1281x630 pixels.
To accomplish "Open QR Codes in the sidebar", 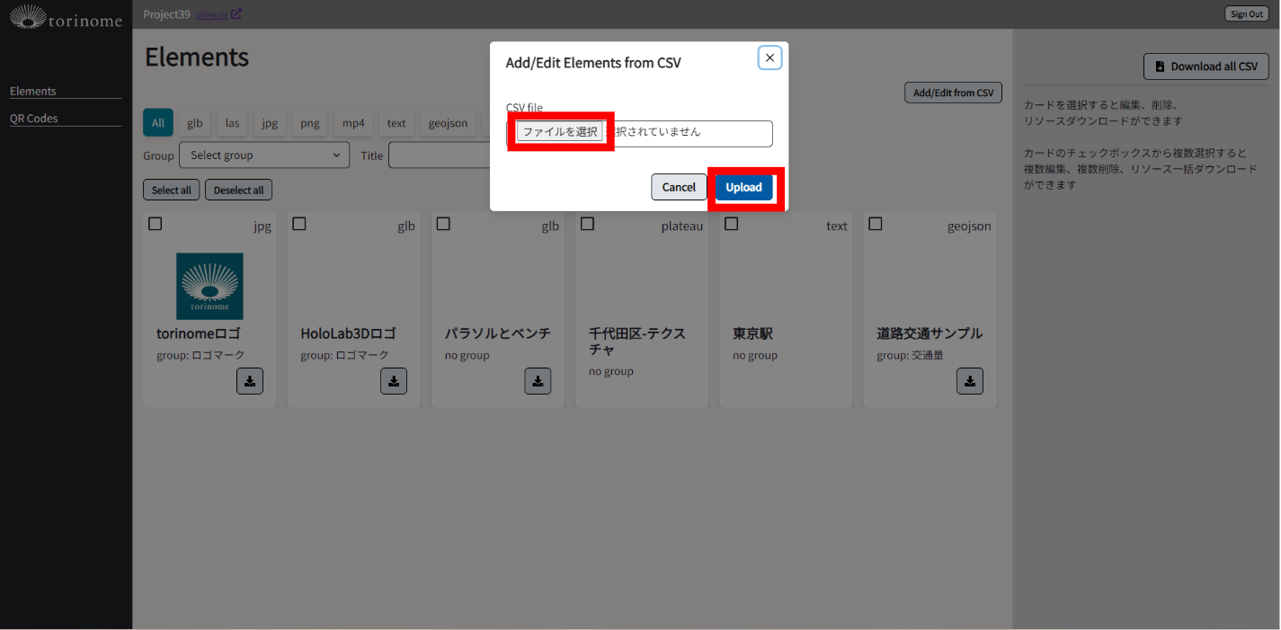I will pyautogui.click(x=34, y=119).
